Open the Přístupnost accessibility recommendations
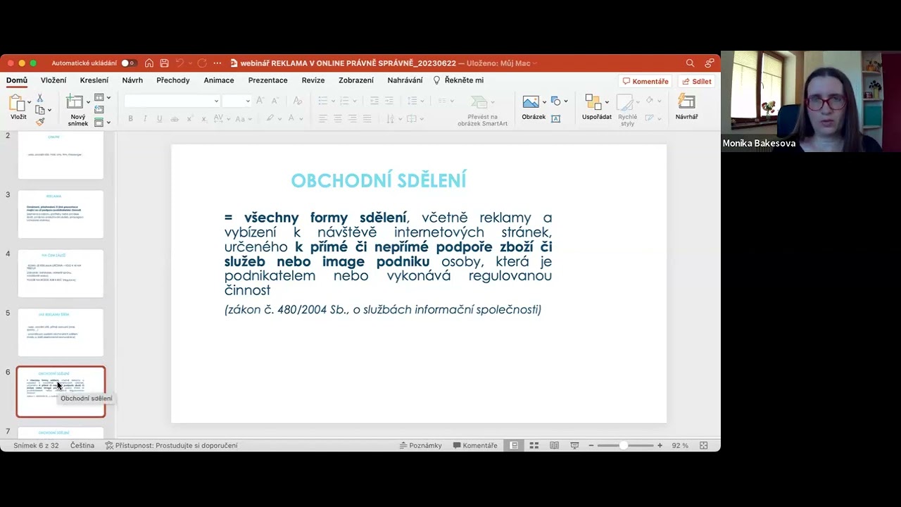This screenshot has width=901, height=507. coord(171,445)
